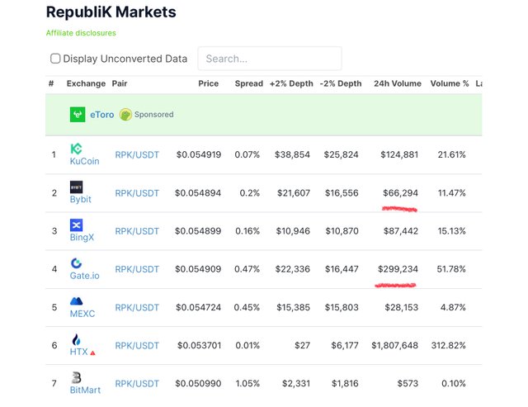Screen dimensions: 528x407
Task: Select HTX price $0.053701
Action: point(200,345)
